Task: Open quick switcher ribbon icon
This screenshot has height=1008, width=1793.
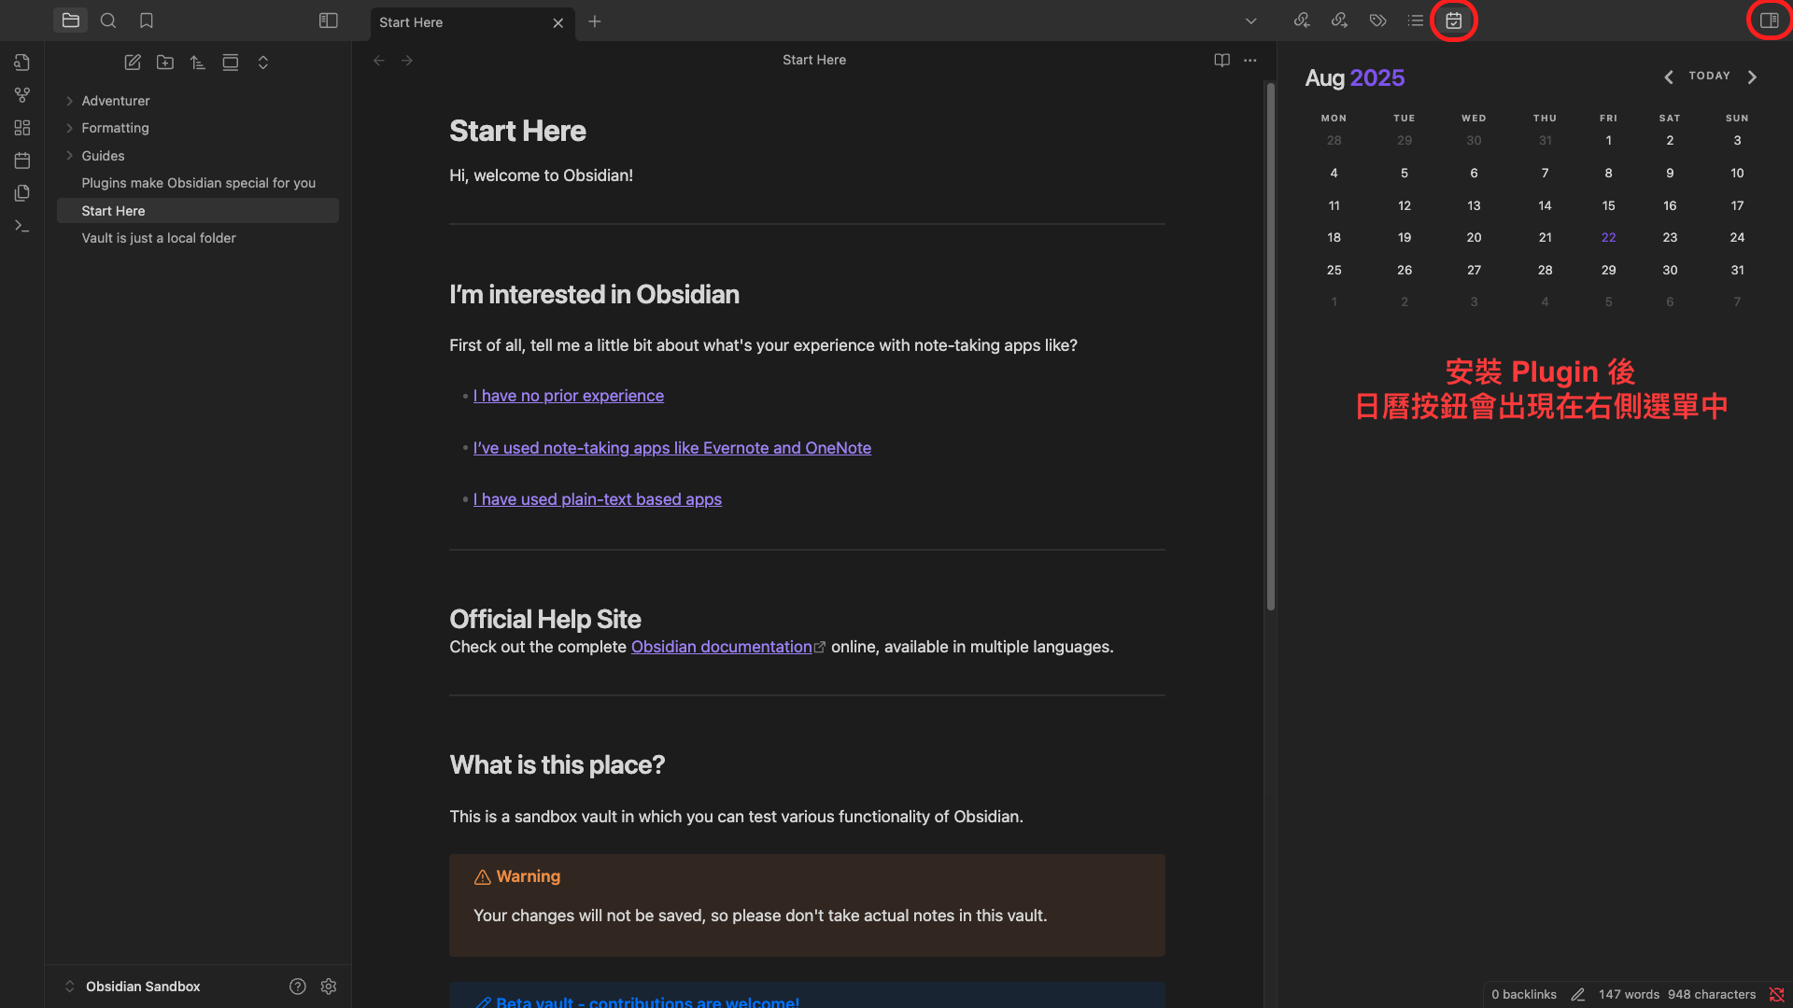Action: pos(22,63)
